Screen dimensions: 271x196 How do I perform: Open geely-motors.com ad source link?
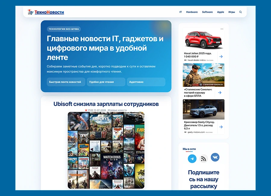click(196, 132)
